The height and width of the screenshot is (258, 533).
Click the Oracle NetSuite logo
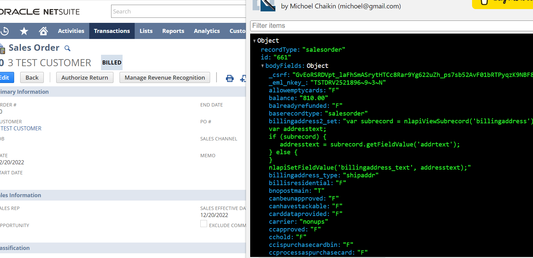[40, 12]
